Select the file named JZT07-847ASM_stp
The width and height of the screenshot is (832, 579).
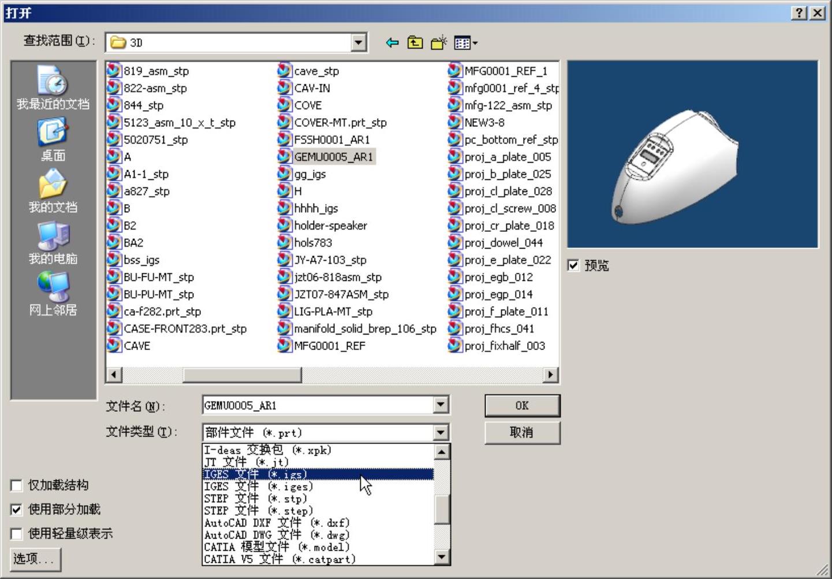pos(341,294)
